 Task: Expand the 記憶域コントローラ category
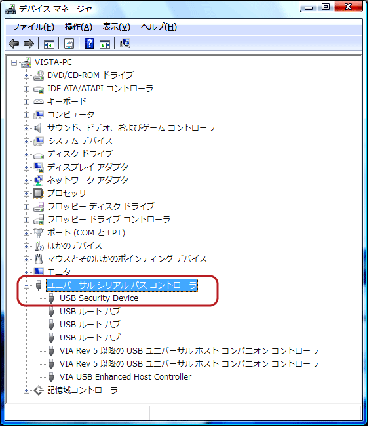(x=26, y=390)
